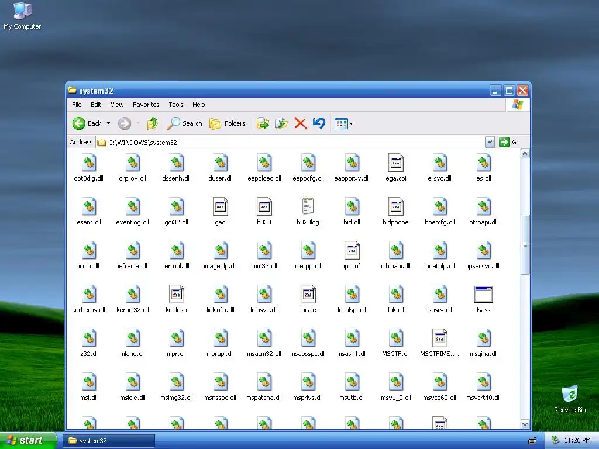Screen dimensions: 599x449
Task: Open the Help menu
Action: pyautogui.click(x=199, y=105)
